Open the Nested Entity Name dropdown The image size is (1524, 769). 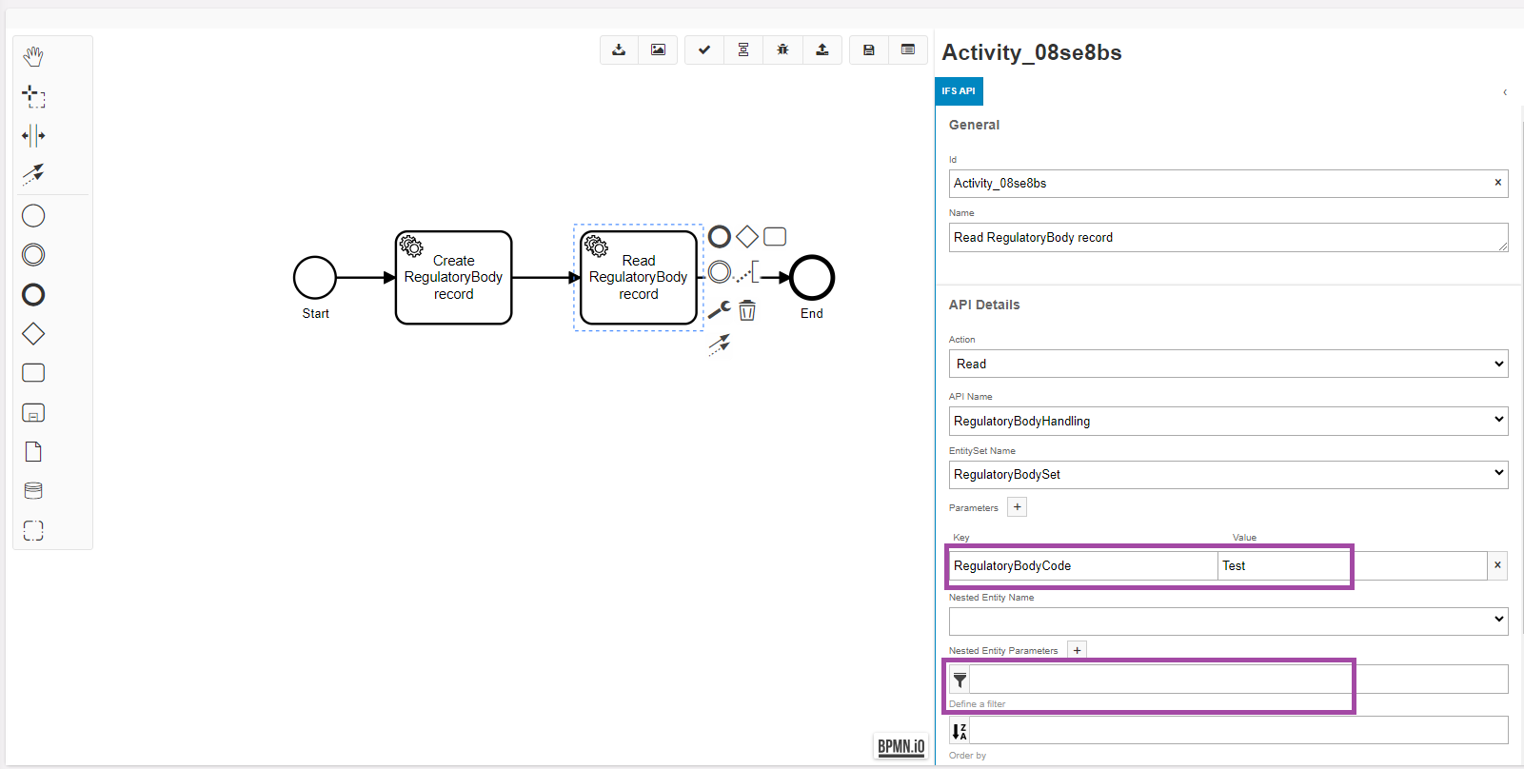coord(1228,621)
